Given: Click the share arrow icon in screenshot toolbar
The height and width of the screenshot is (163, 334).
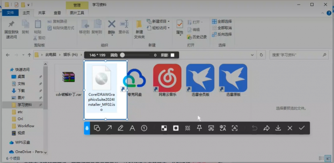Looking at the screenshot, I should point(266,128).
